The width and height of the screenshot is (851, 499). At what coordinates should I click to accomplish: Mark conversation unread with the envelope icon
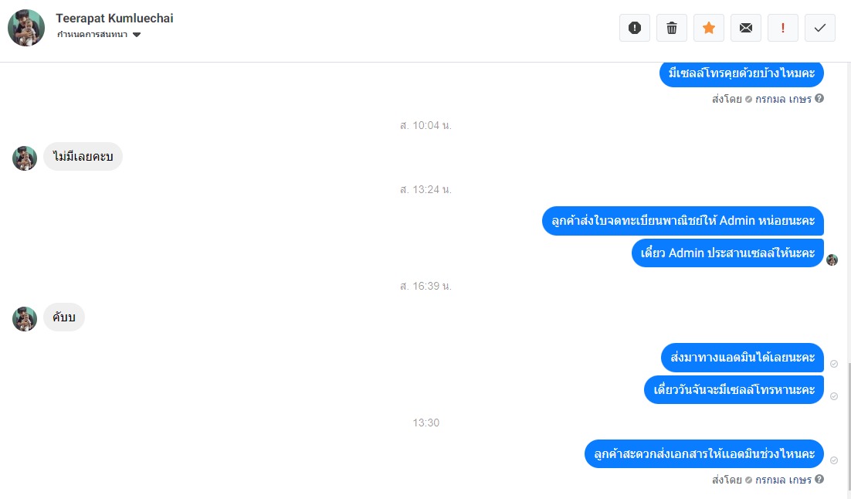[x=746, y=28]
